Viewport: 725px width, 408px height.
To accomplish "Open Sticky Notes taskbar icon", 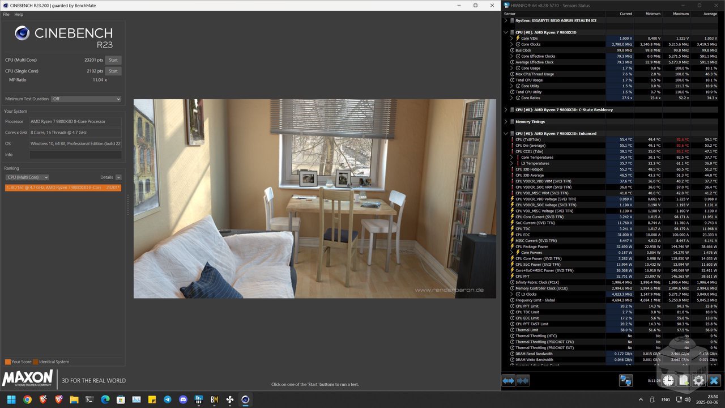I will (152, 399).
